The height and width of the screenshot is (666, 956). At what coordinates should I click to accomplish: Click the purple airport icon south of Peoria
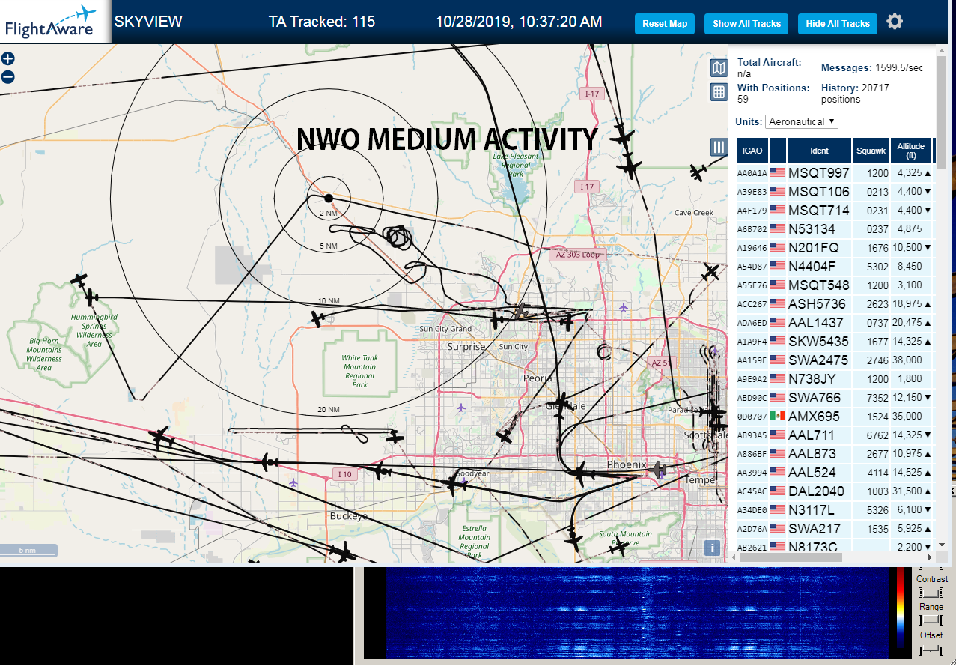(x=460, y=408)
